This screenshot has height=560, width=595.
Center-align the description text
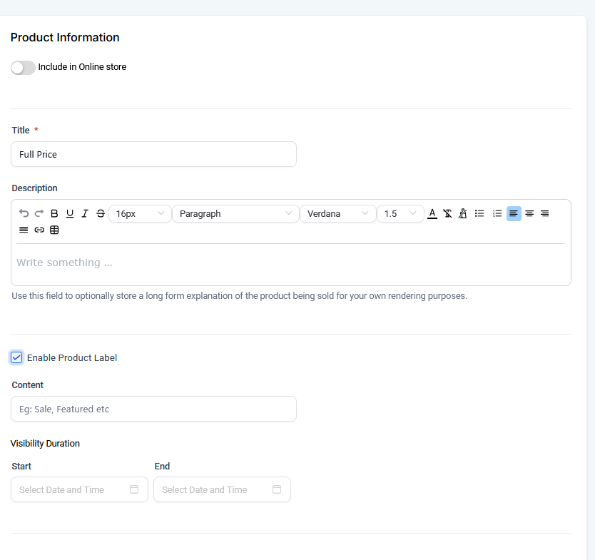click(x=529, y=213)
